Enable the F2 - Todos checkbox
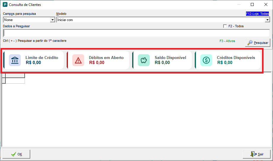273x161 pixels. pyautogui.click(x=225, y=26)
